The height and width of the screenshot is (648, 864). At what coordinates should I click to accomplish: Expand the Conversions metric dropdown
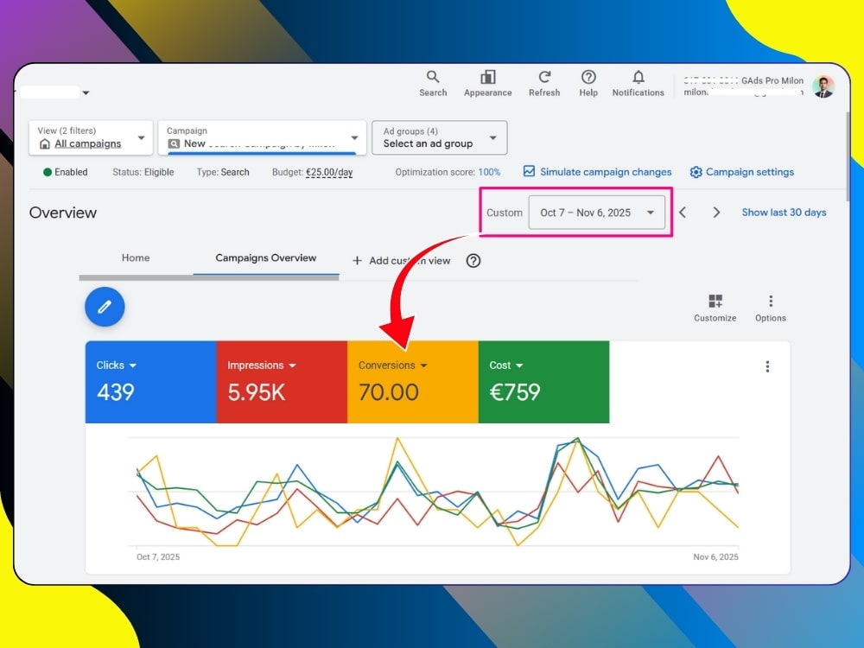click(423, 365)
